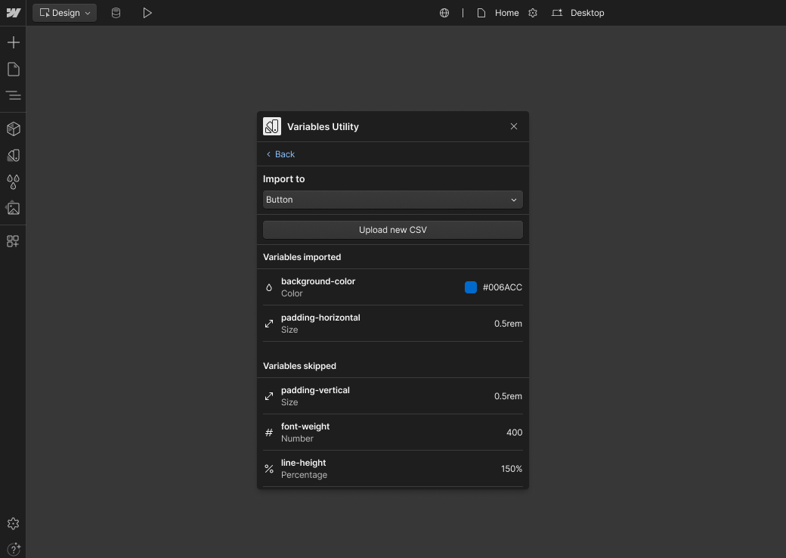
Task: Select the background-color variable name
Action: point(318,281)
